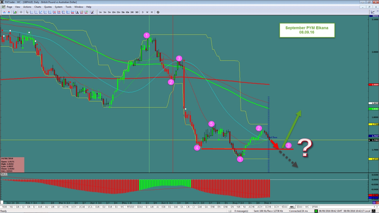379x213 pixels.
Task: Click the 14/06/2016 OHLC data box
Action: click(x=12, y=165)
